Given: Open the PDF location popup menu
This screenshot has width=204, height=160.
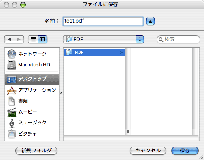Looking at the screenshot, I should (104, 39).
